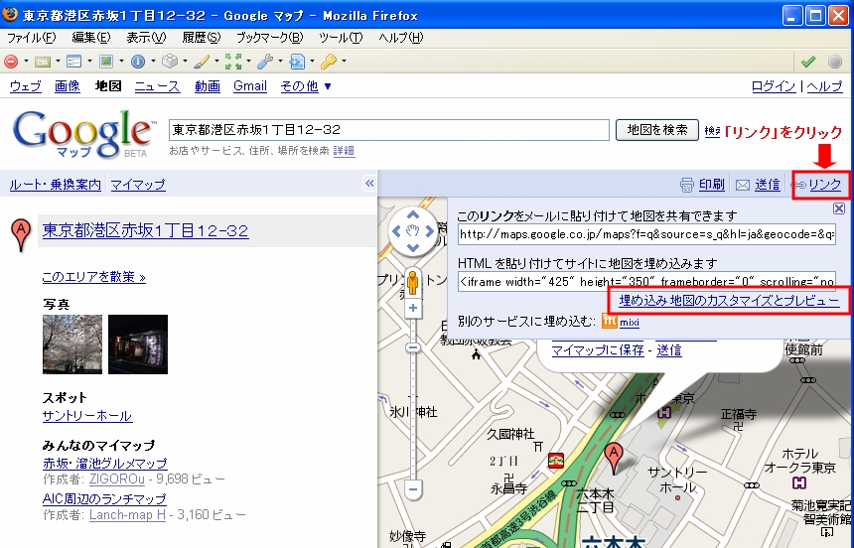Click the View Source document icon
854x548 pixels.
(x=297, y=62)
